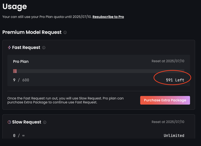Screen dimensions: 201x146
Task: Click the Slow Request section title
Action: [27, 122]
